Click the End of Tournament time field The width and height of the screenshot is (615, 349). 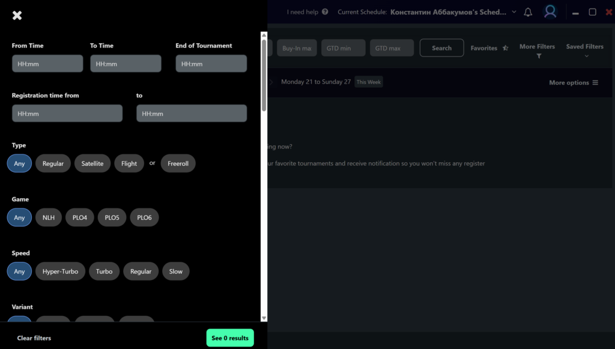click(211, 64)
